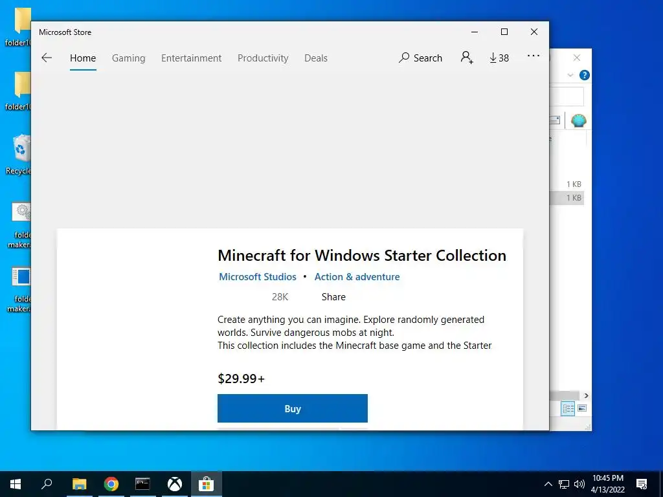Click the Minecraft for Windows Starter Collection title
This screenshot has width=663, height=497.
coord(362,255)
